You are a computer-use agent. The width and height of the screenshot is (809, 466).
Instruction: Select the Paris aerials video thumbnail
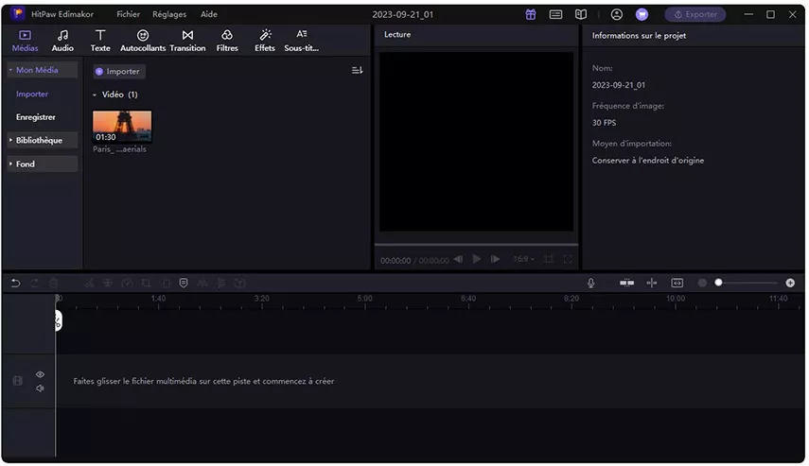coord(122,127)
